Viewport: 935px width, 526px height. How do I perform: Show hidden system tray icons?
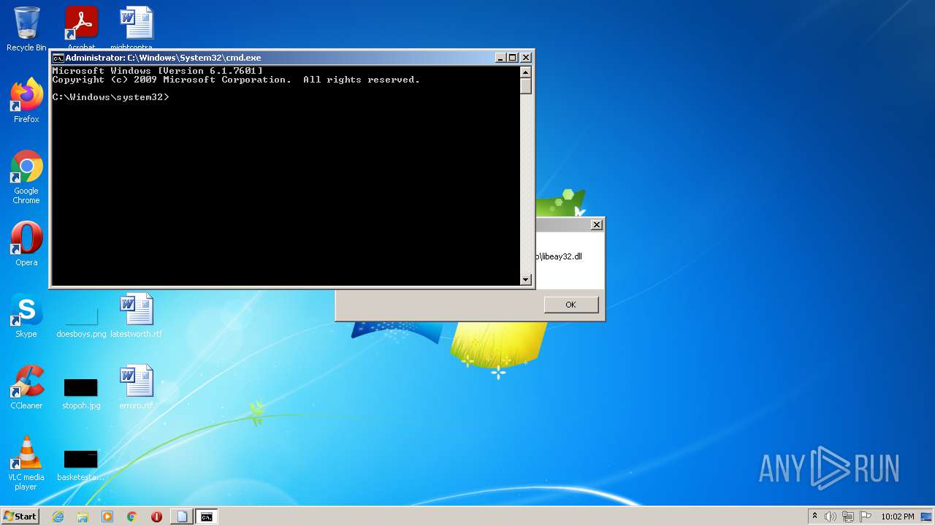814,517
